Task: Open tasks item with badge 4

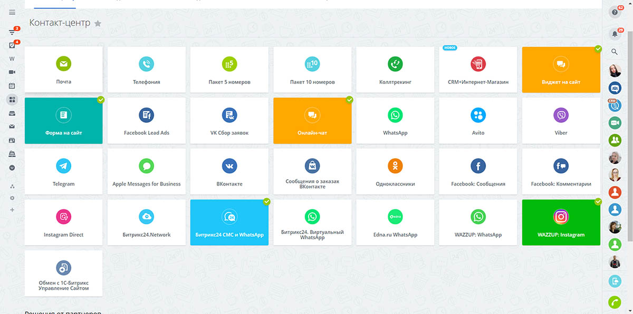Action: [x=12, y=45]
